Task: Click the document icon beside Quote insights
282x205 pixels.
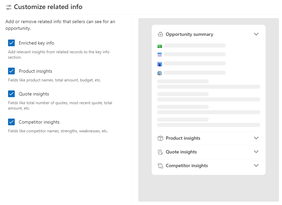Action: [160, 152]
